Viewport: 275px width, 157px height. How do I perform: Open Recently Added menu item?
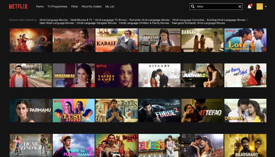tap(91, 7)
